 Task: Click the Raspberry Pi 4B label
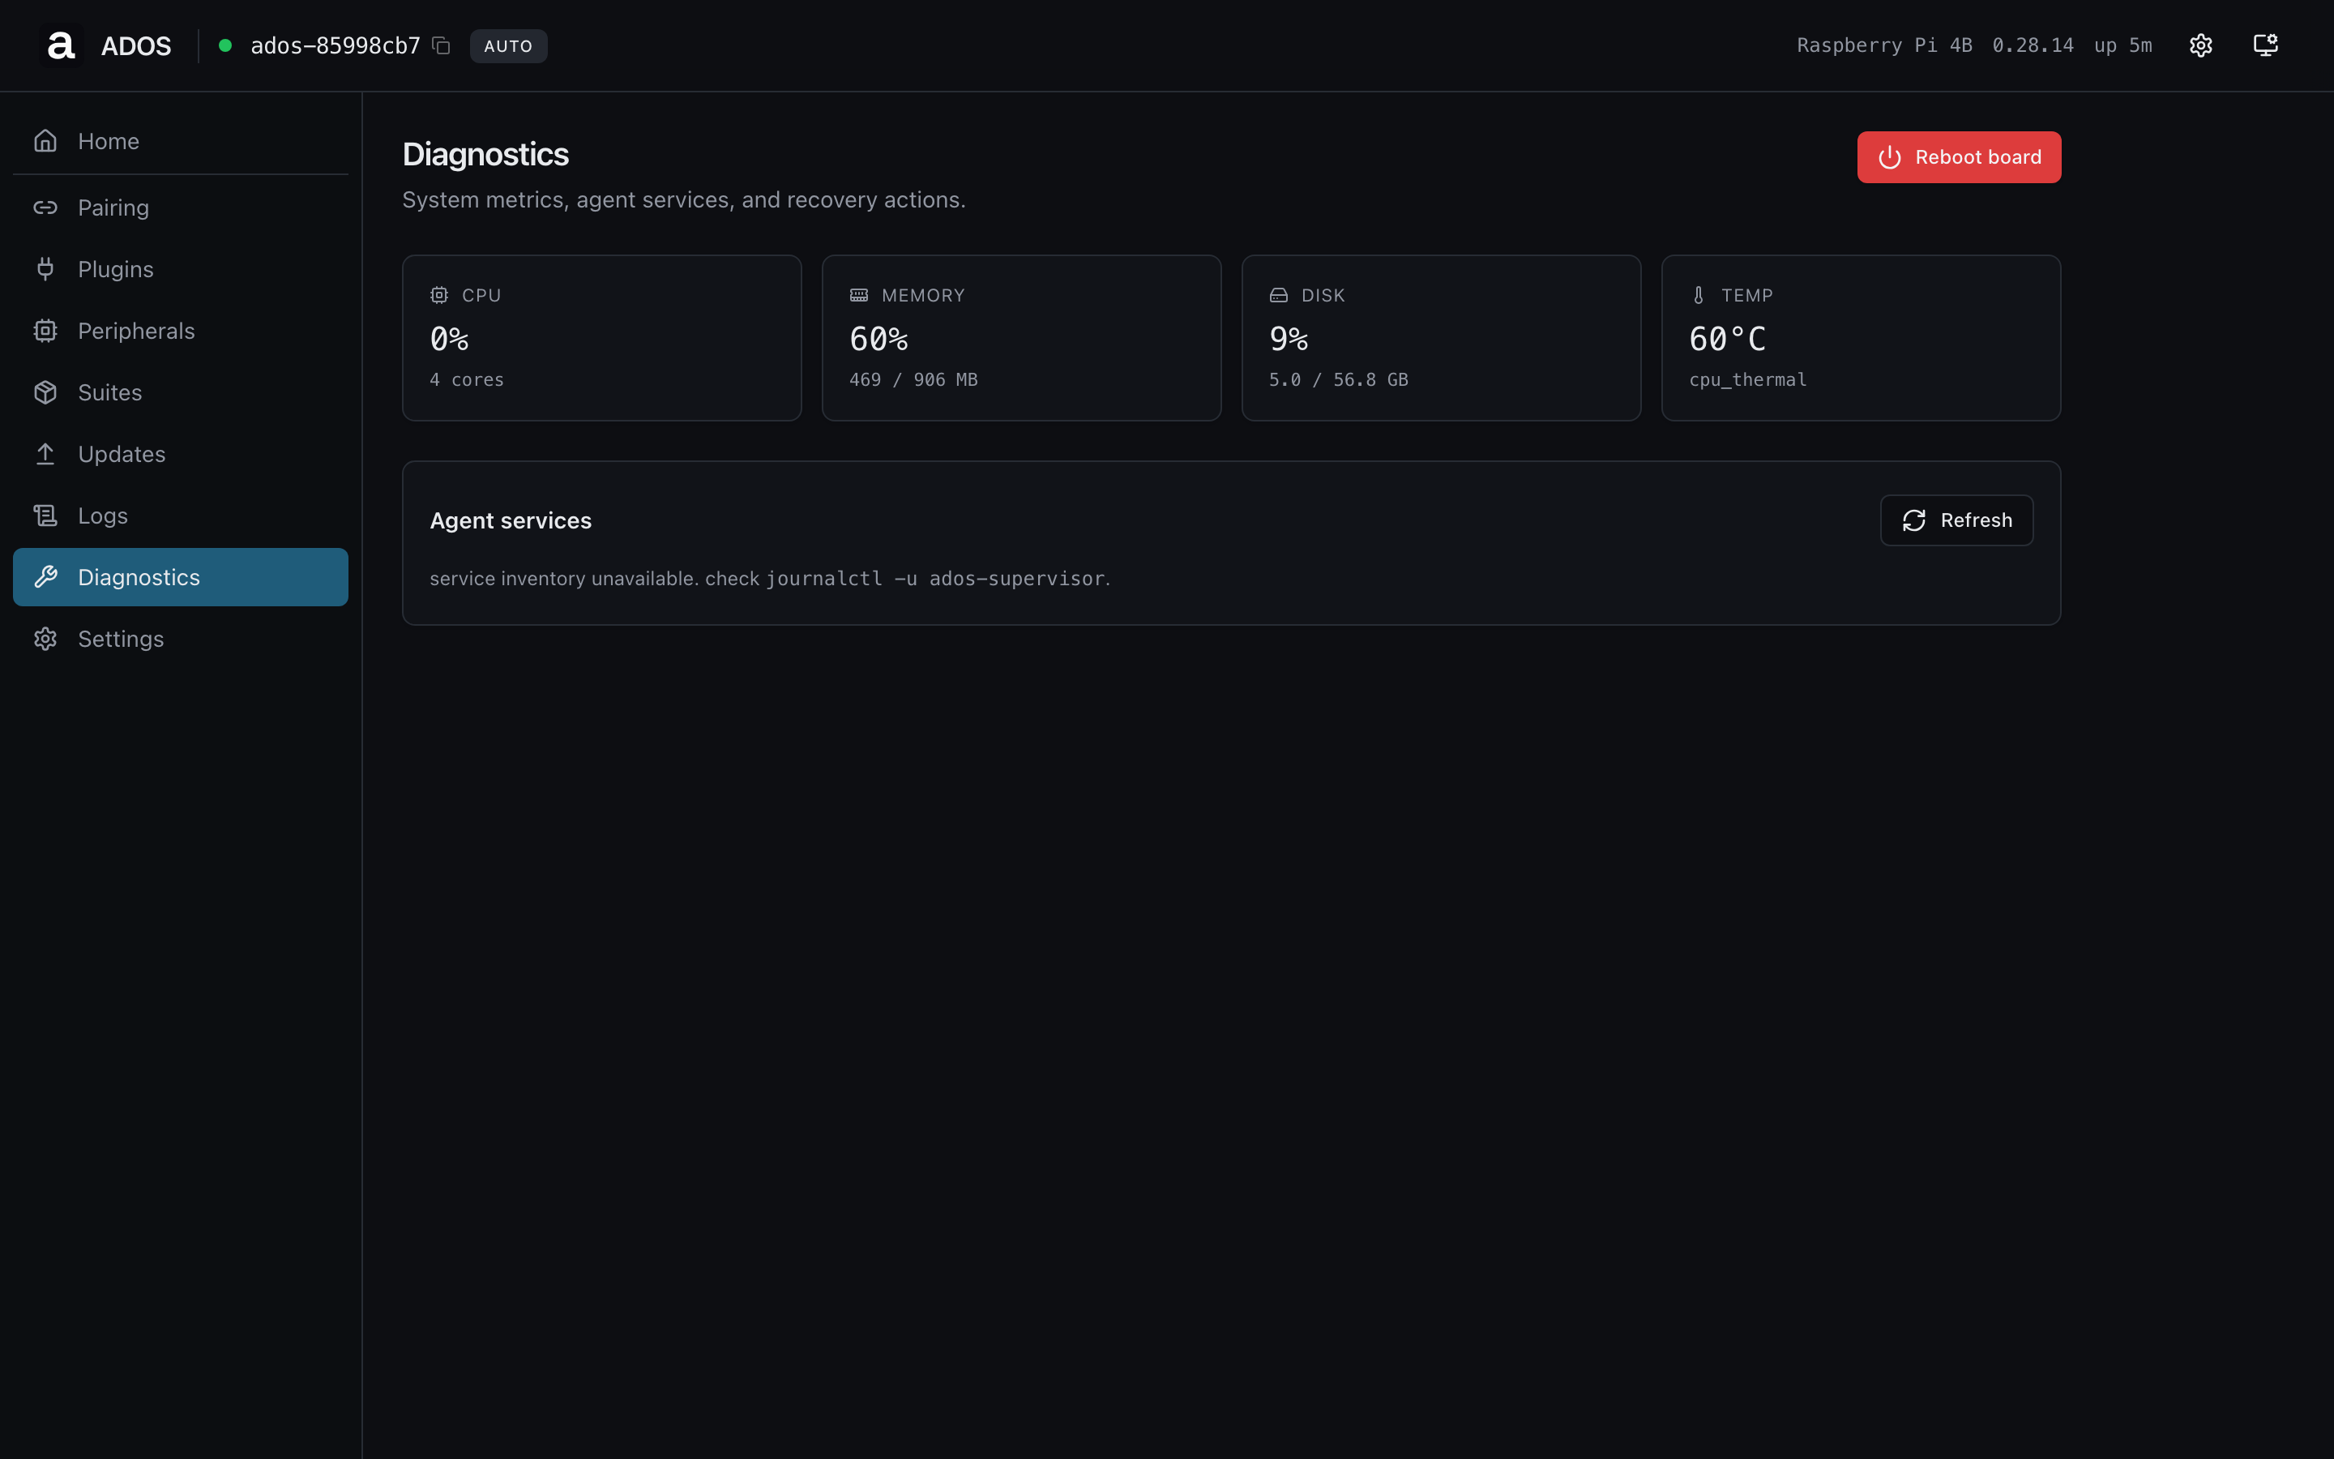point(1884,45)
